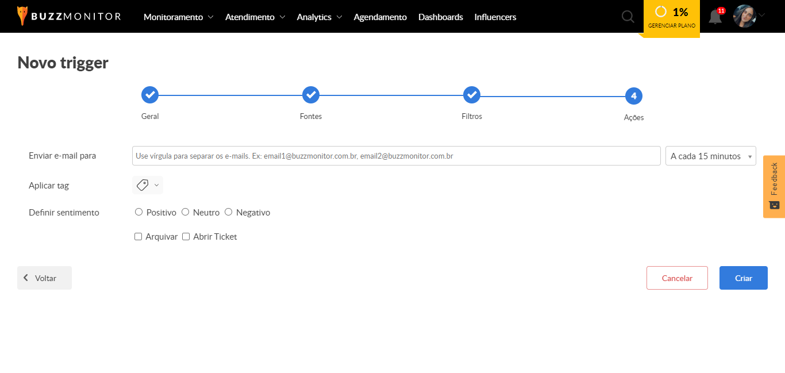The width and height of the screenshot is (785, 373).
Task: Go to the Fontes step checkmark
Action: 311,95
